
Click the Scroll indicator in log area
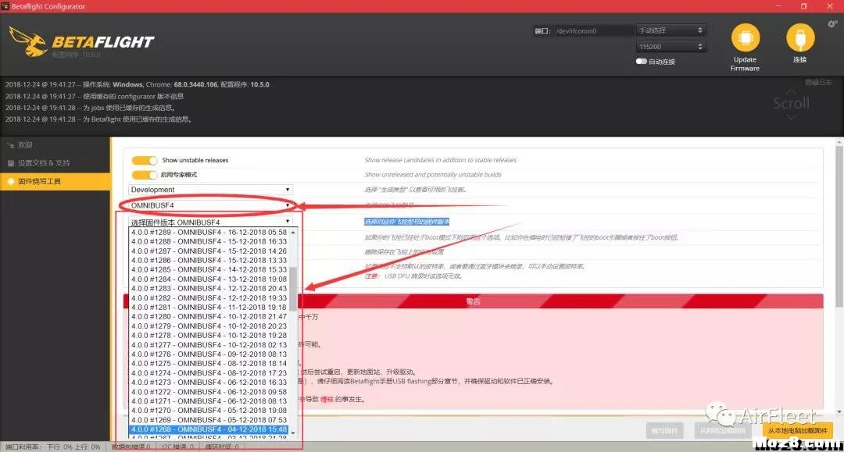791,102
